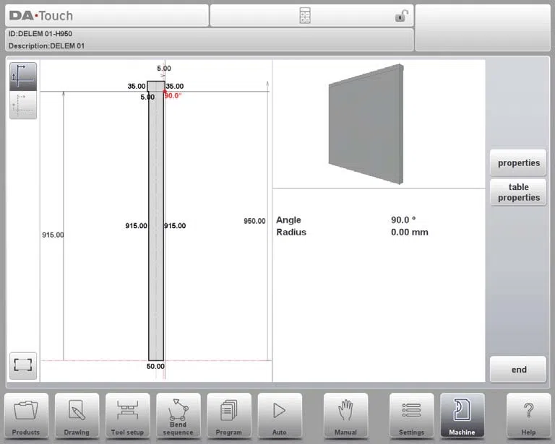
Task: Select the Radius 0.00 mm value
Action: 410,232
